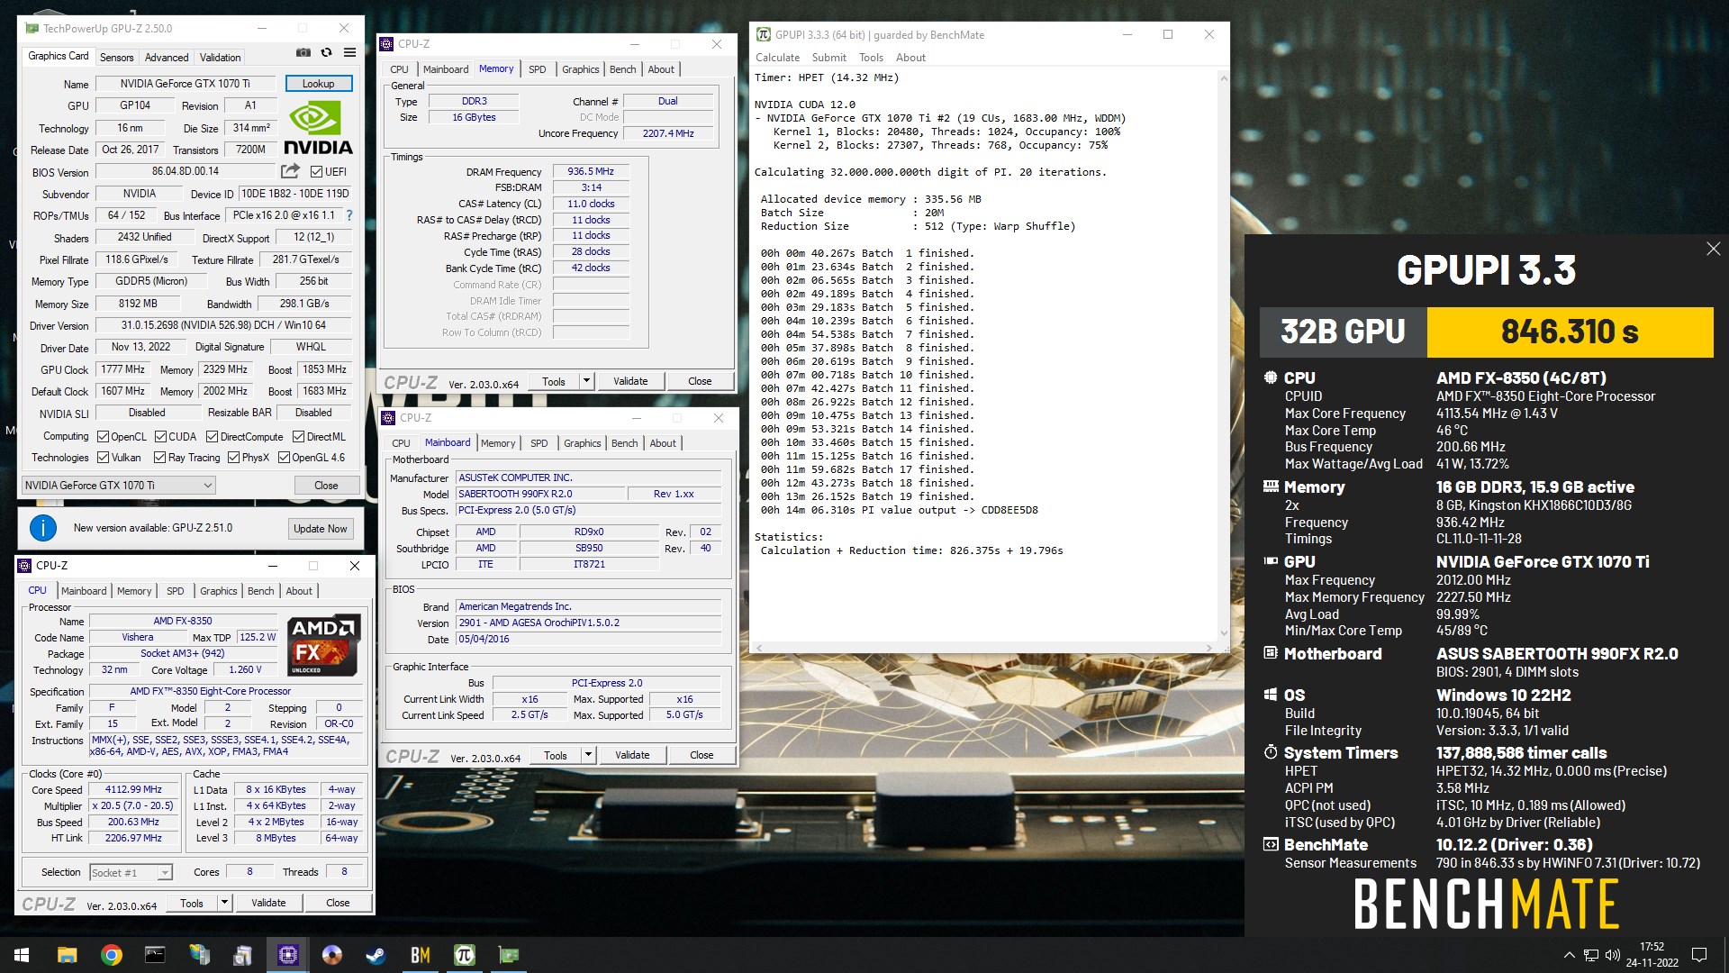Toggle the OpenCL checkbox
Screen dimensions: 1729x973
click(x=103, y=436)
